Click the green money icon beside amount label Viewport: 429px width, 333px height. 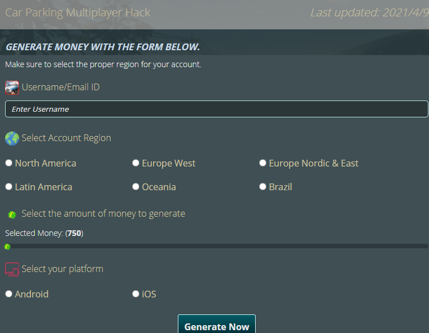pos(12,214)
